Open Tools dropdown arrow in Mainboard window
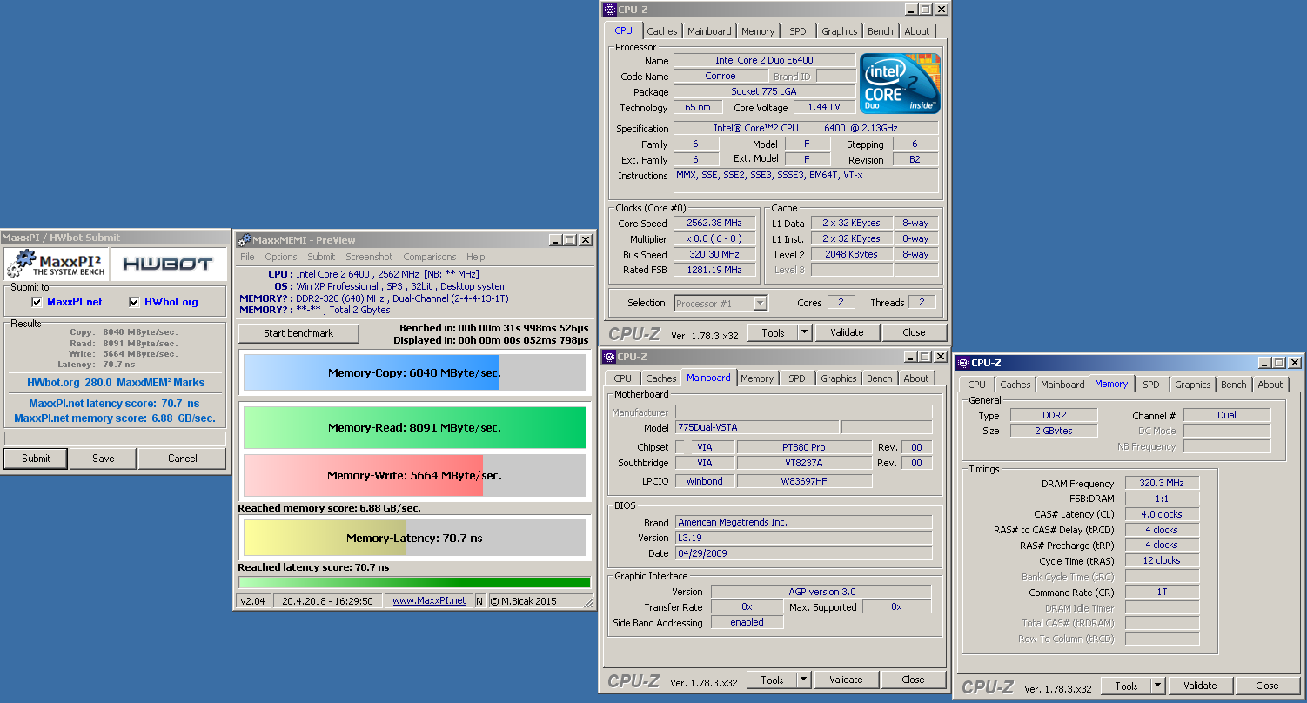Image resolution: width=1307 pixels, height=703 pixels. click(803, 680)
